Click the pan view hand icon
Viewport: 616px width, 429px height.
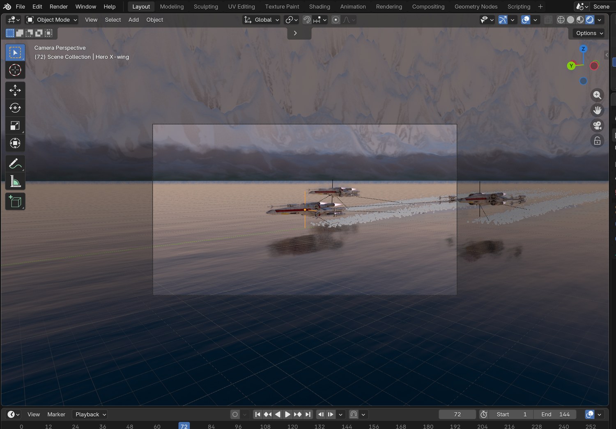[x=597, y=110]
